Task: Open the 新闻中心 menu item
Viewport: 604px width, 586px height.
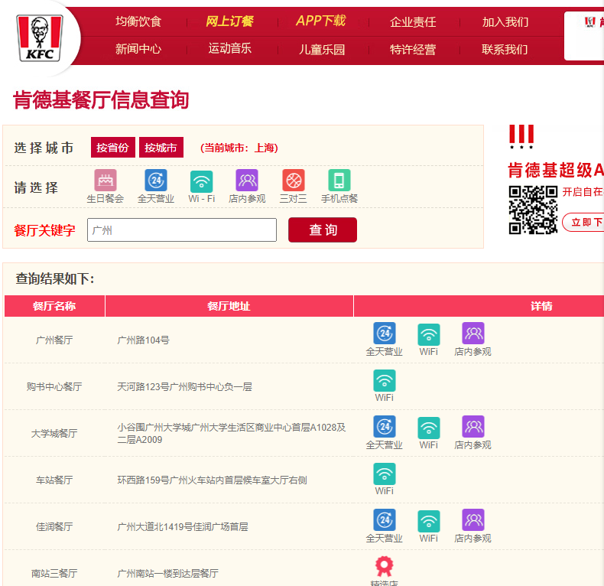Action: click(x=138, y=49)
